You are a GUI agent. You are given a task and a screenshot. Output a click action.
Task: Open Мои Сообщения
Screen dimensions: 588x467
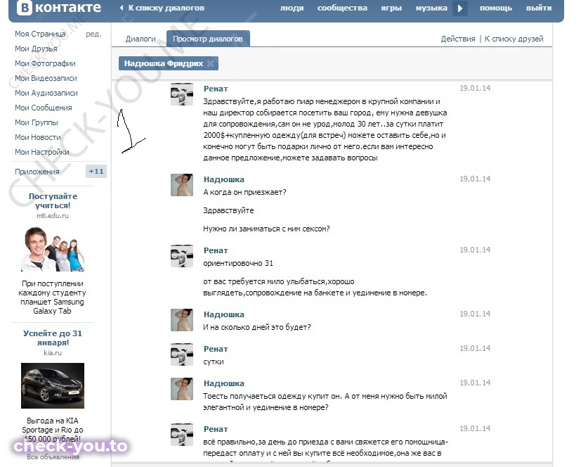click(x=43, y=108)
